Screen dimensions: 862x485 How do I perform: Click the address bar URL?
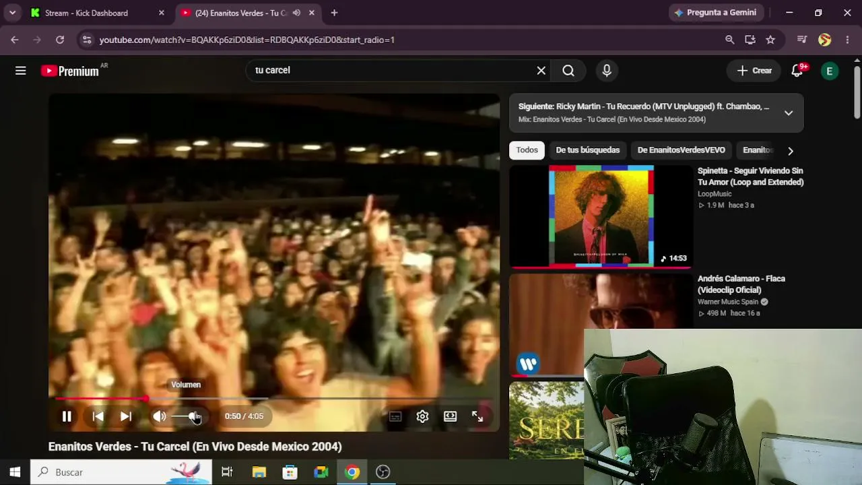[246, 40]
